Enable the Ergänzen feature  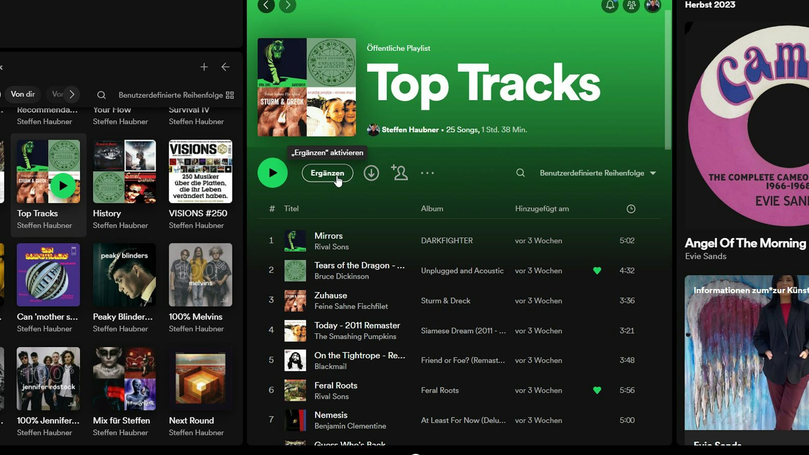click(327, 173)
